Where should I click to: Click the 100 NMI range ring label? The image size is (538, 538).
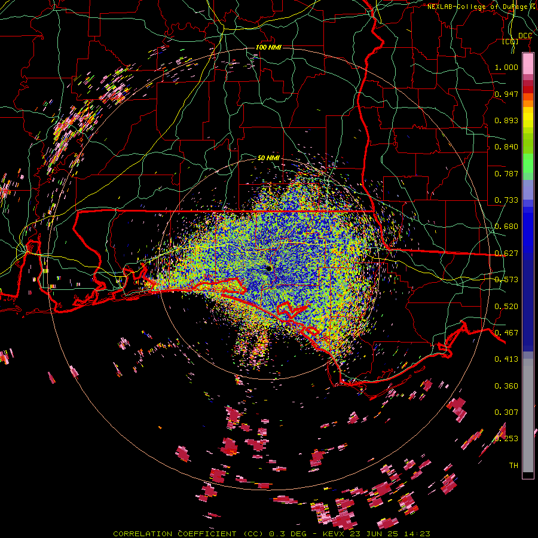coord(268,47)
